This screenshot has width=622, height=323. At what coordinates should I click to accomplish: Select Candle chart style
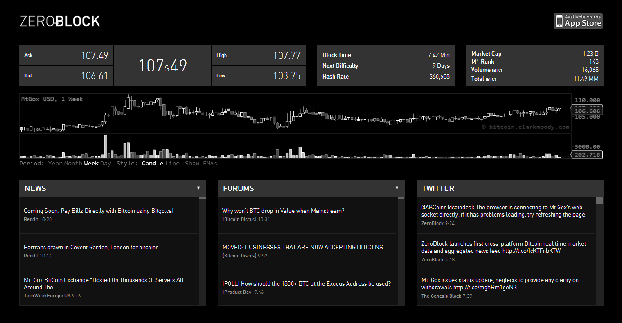153,164
